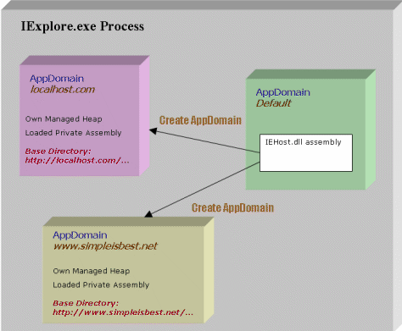Image resolution: width=402 pixels, height=331 pixels.
Task: Click the Default italic label
Action: pyautogui.click(x=273, y=103)
